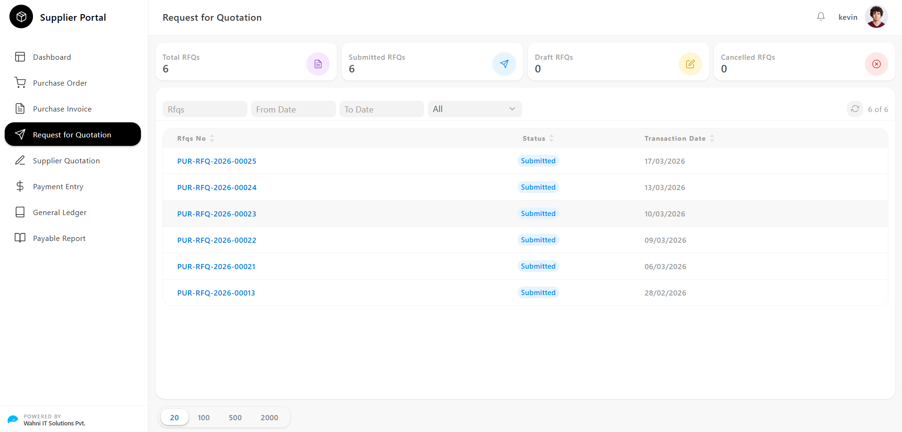Click the To Date field
The width and height of the screenshot is (902, 432).
pyautogui.click(x=382, y=109)
